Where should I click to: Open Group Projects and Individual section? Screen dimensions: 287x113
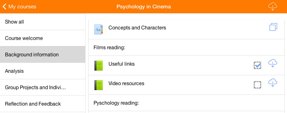43,88
